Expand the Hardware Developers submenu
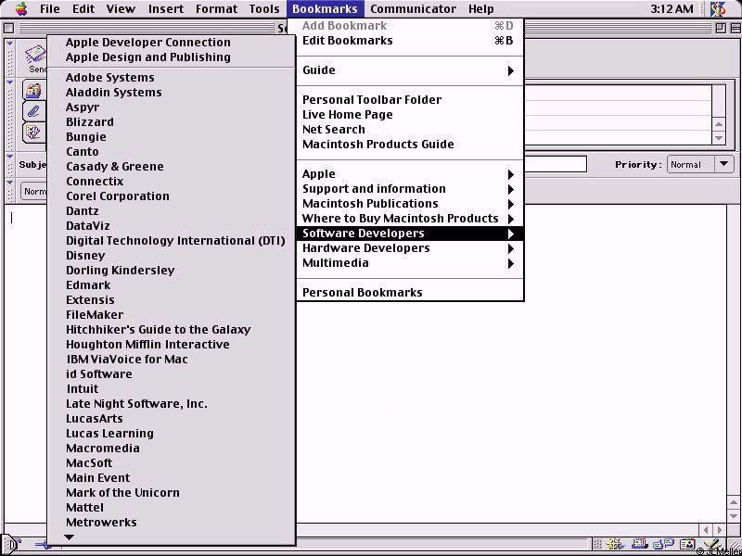Image resolution: width=742 pixels, height=556 pixels. pyautogui.click(x=410, y=248)
